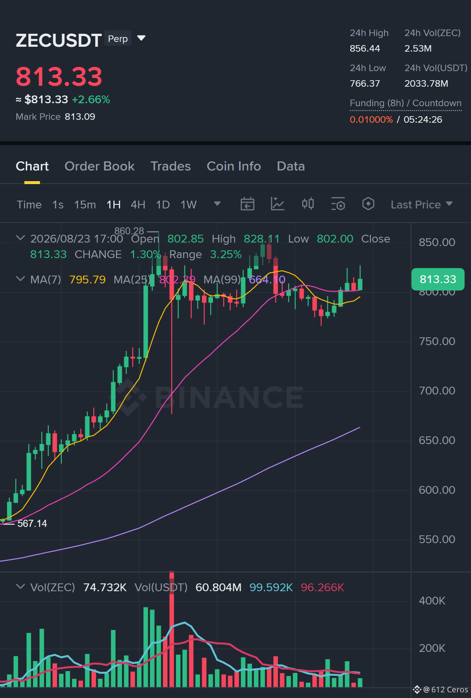Collapse the Vol(ZEC) volume legend
This screenshot has width=471, height=698.
20,587
